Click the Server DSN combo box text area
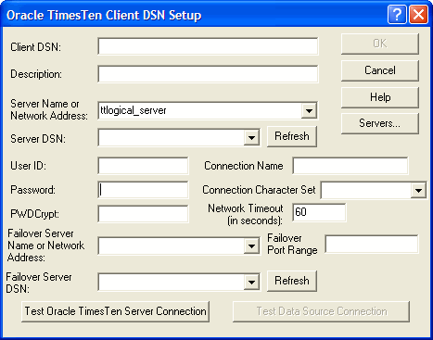This screenshot has width=433, height=340. coord(172,137)
